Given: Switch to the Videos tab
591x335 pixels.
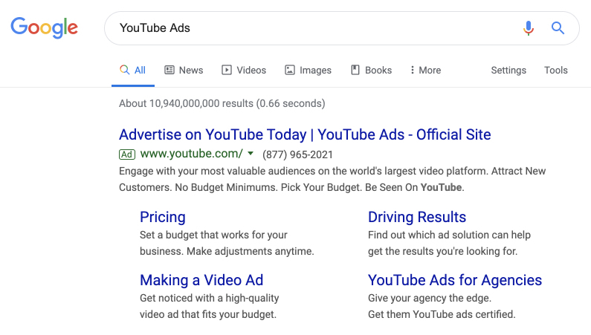Looking at the screenshot, I should (244, 70).
